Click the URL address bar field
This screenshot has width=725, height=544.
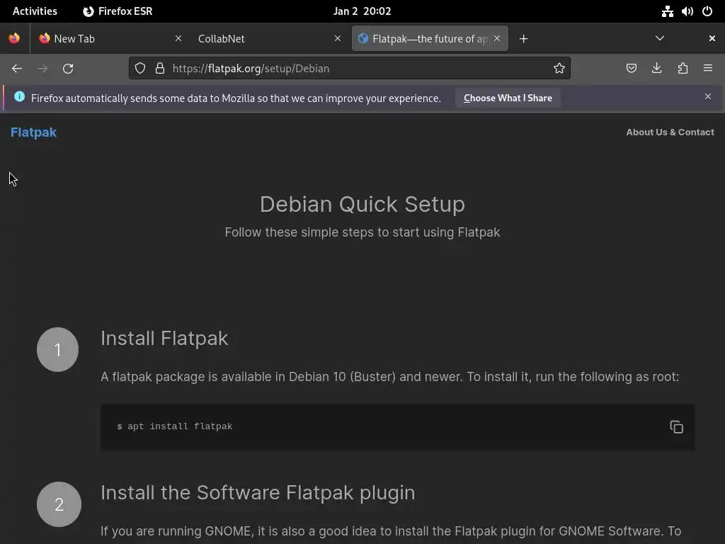click(354, 68)
